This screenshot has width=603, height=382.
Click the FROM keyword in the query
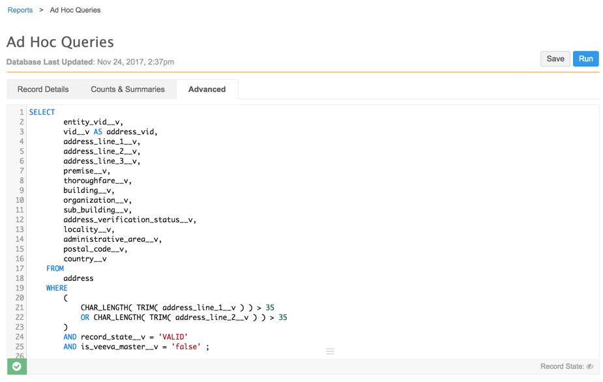tap(55, 269)
